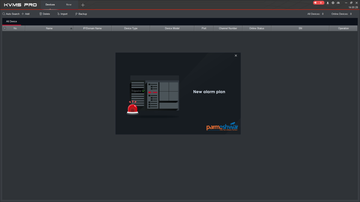Open the user account icon
Viewport: 360px width, 202px height.
(x=328, y=3)
